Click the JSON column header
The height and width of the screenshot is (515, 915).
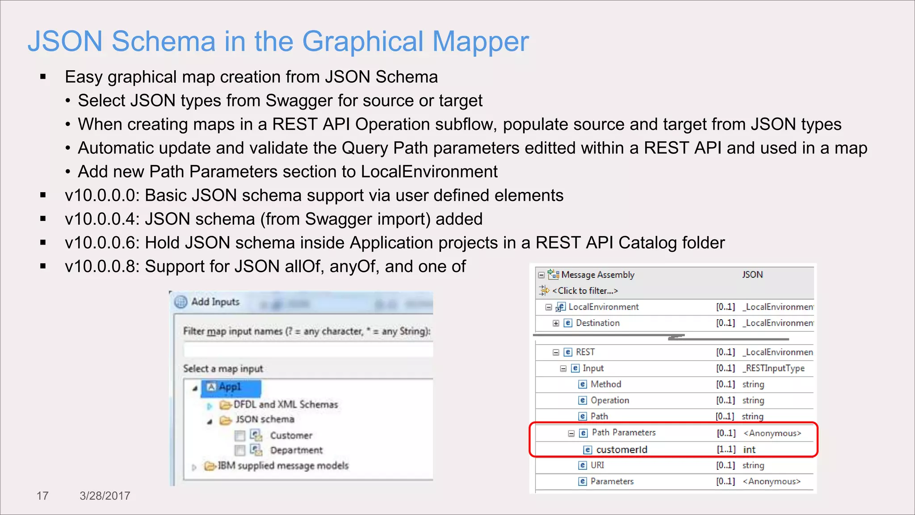tap(752, 274)
